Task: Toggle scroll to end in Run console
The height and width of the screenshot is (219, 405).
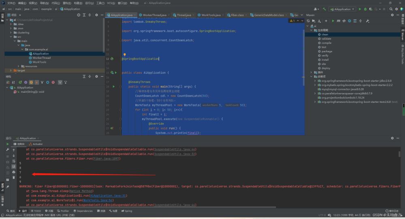Action: point(14,166)
